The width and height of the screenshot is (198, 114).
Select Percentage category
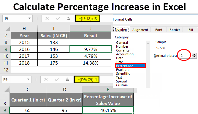[130, 66]
